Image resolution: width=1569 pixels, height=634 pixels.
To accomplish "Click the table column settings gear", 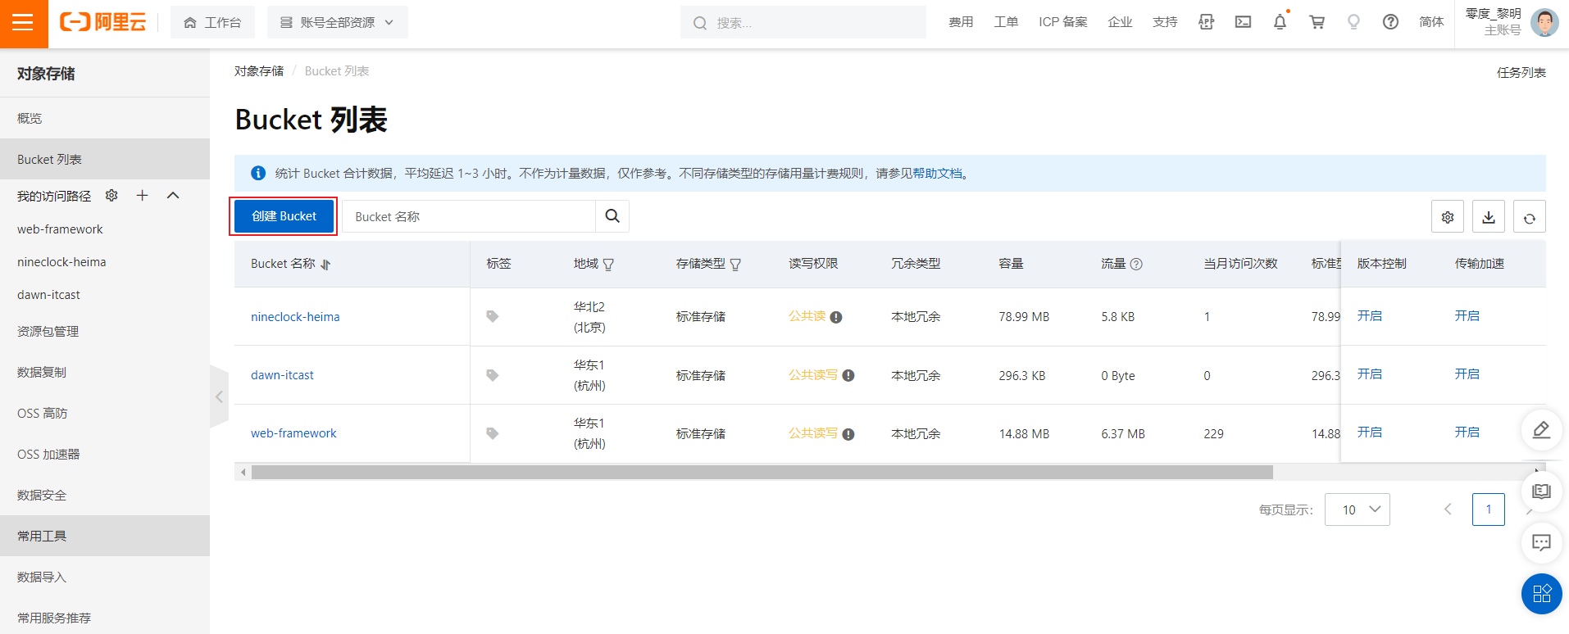I will pos(1448,217).
